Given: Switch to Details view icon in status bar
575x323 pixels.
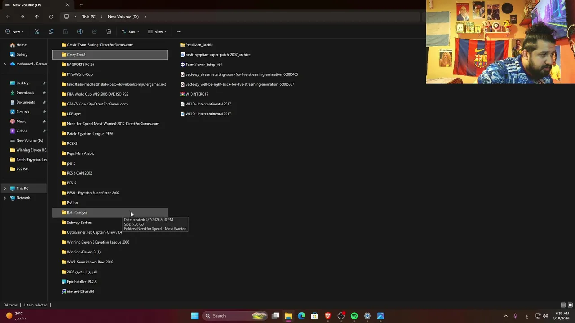Looking at the screenshot, I should (x=563, y=305).
